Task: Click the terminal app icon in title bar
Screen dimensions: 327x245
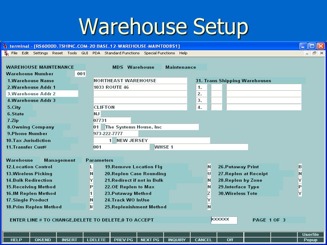Action: tap(5, 46)
